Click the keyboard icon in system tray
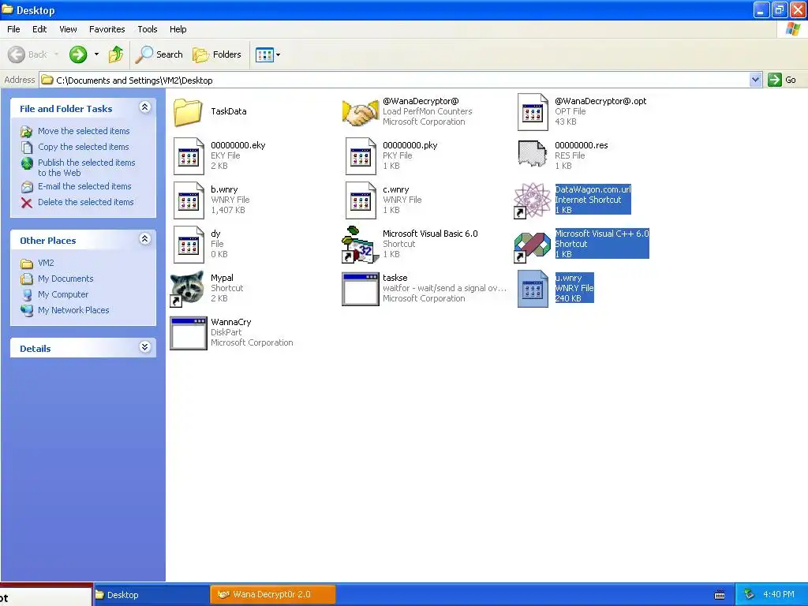808x606 pixels. (x=720, y=595)
